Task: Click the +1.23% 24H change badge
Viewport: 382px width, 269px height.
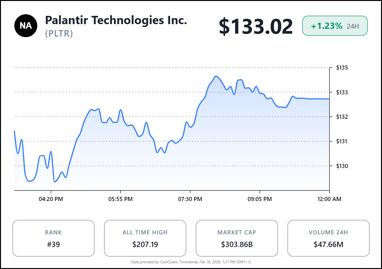Action: pos(335,26)
